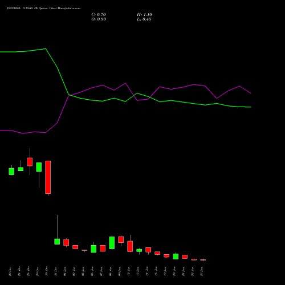Viewport: 285px width, 285px height.
Task: Click the '02 Jan' date axis label
Action: click(74, 271)
